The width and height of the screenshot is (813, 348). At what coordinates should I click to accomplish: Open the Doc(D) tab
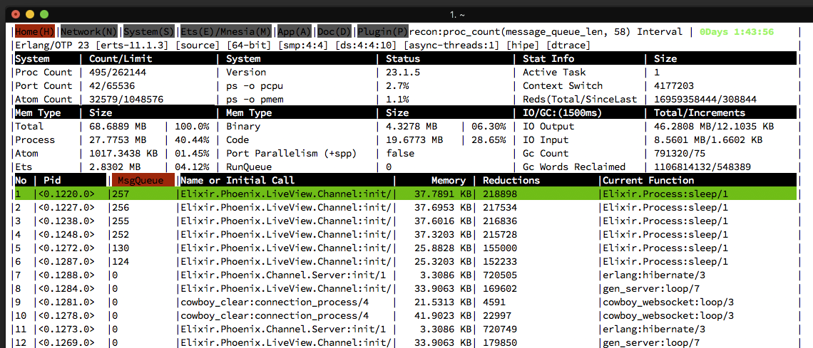click(x=334, y=31)
